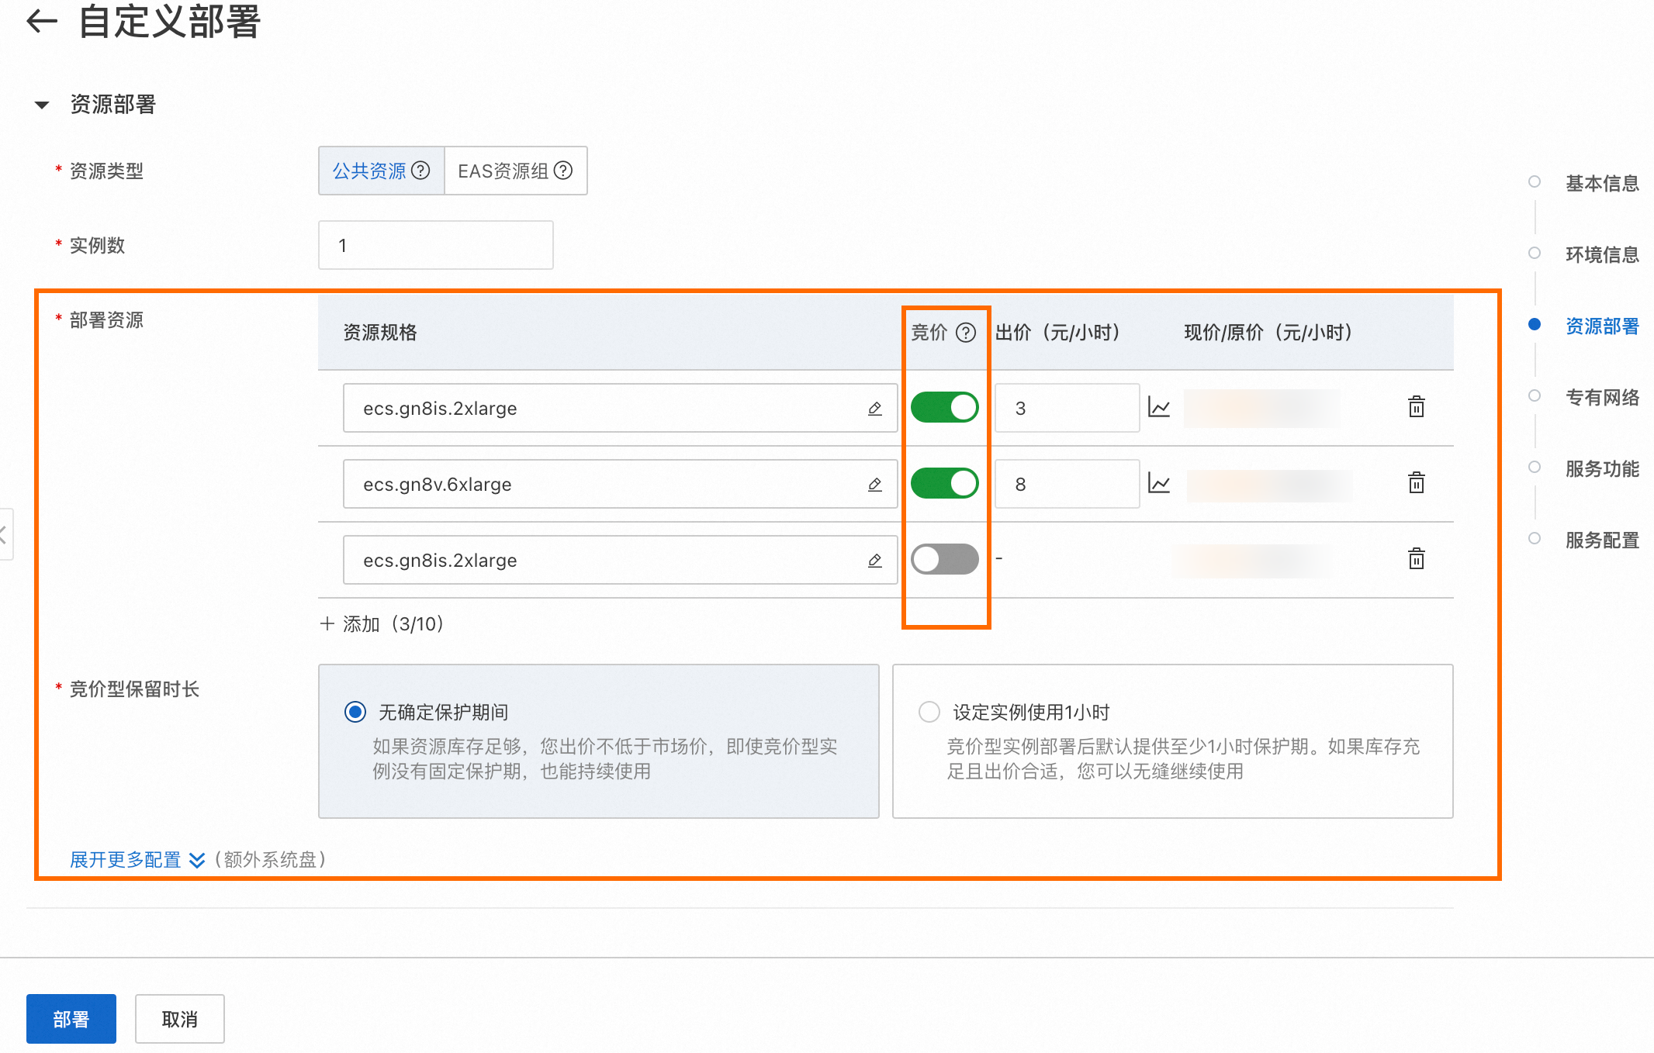Click the 资源规格 column header
Image resolution: width=1654 pixels, height=1053 pixels.
tap(380, 333)
